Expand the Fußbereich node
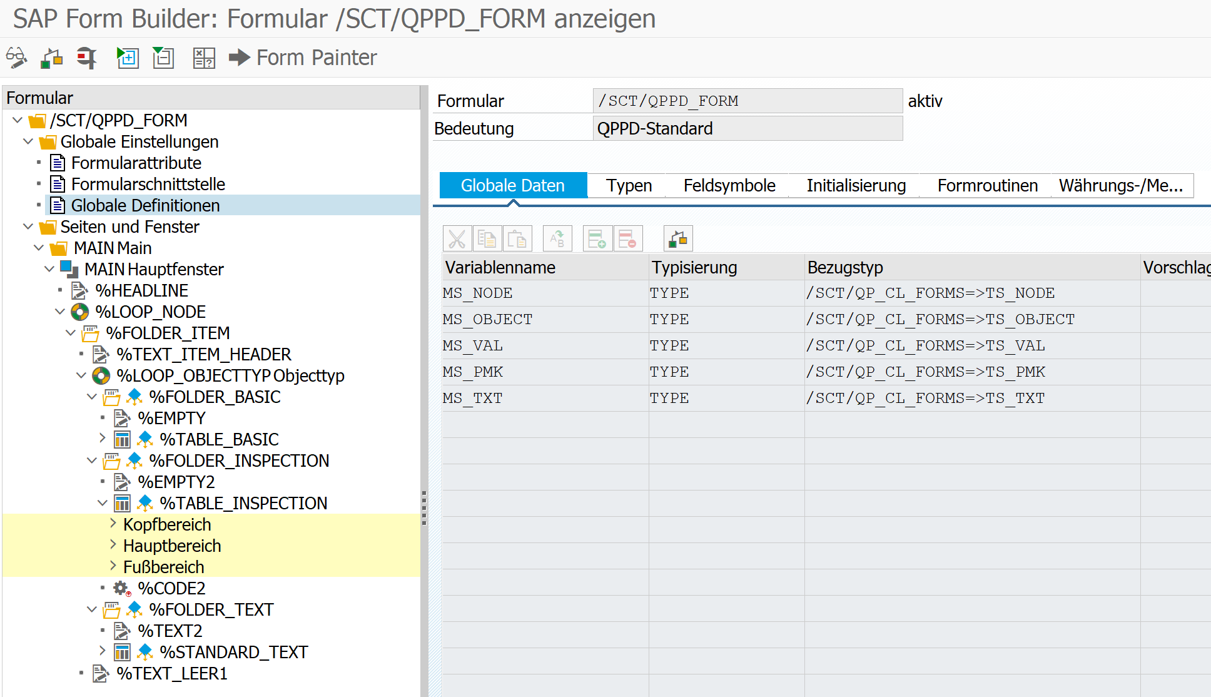Image resolution: width=1211 pixels, height=697 pixels. click(113, 566)
